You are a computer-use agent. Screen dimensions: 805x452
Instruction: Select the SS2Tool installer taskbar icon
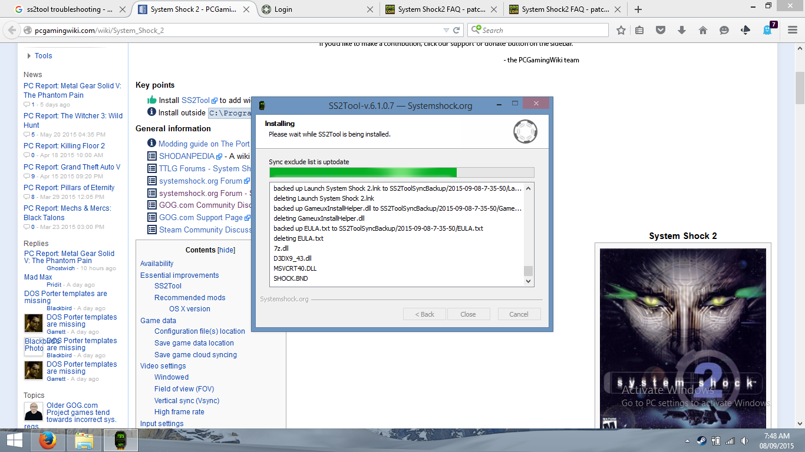[x=120, y=440]
